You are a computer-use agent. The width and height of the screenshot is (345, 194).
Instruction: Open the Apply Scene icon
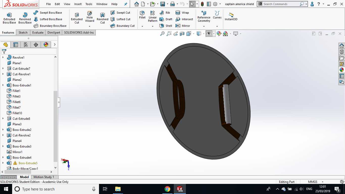click(225, 34)
